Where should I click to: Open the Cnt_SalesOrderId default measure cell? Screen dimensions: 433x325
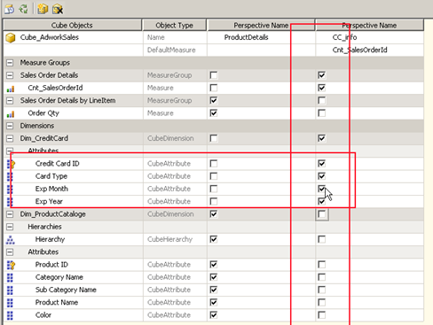point(369,50)
